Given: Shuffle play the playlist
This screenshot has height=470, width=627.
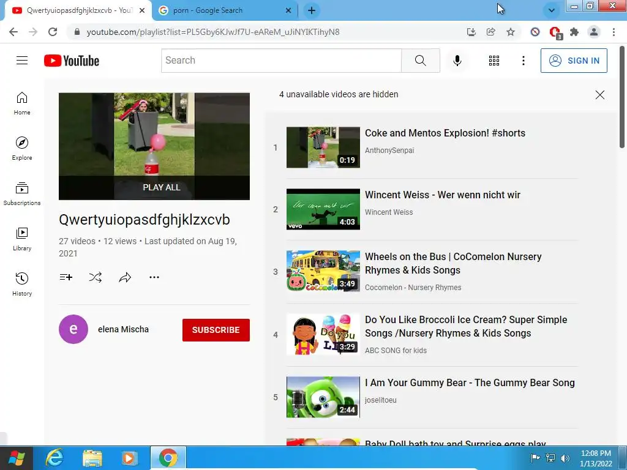Looking at the screenshot, I should tap(95, 277).
